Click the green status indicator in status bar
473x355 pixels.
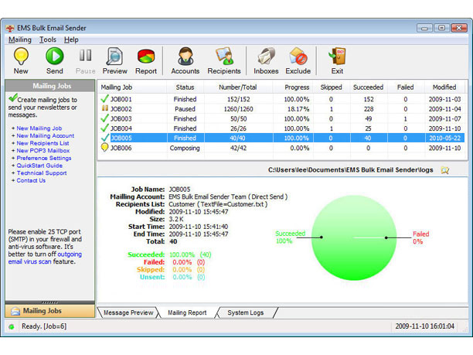(12, 326)
